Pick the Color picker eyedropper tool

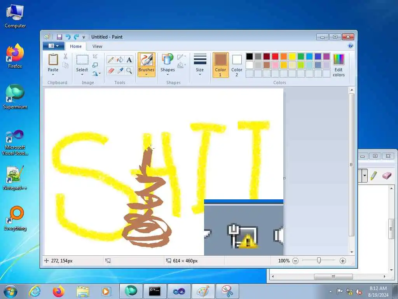click(x=120, y=71)
